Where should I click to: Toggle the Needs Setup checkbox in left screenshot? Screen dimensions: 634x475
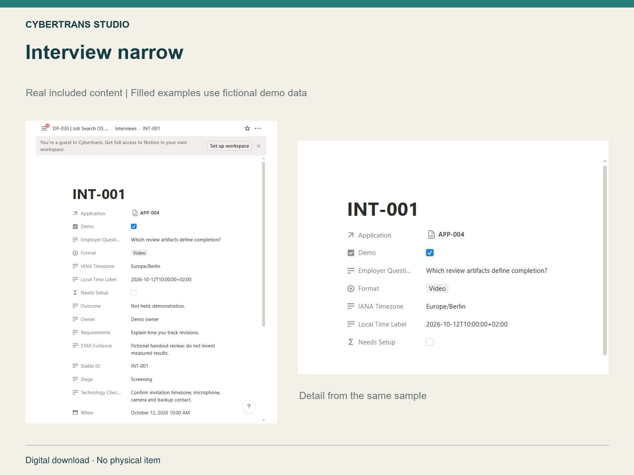[134, 293]
